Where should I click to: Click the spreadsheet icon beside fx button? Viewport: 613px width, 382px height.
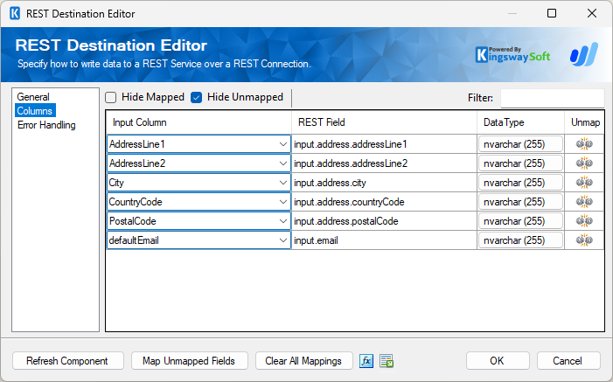pyautogui.click(x=387, y=360)
